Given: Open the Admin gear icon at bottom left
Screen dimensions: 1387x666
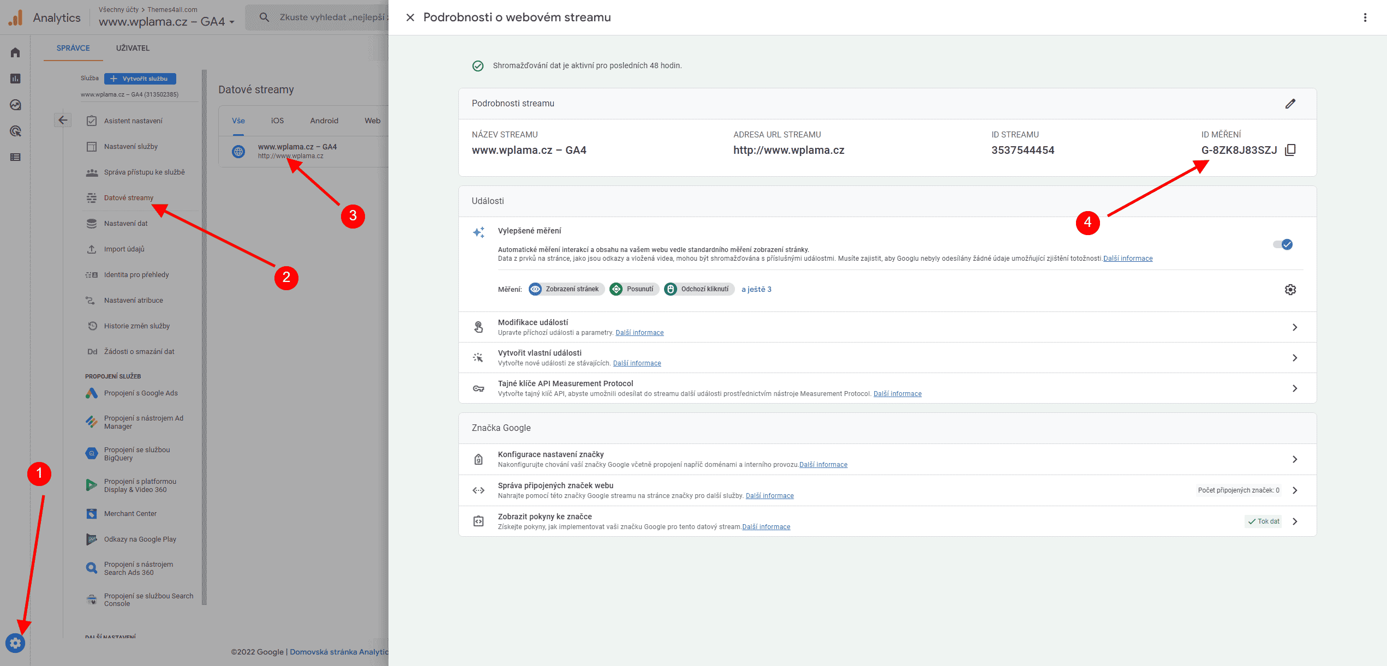Looking at the screenshot, I should pos(15,644).
